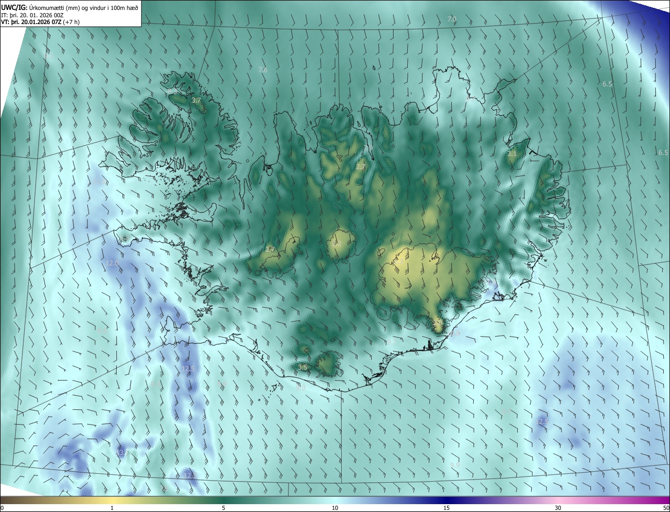Click the 13.1 value label on the map
670x512 pixels.
click(121, 452)
